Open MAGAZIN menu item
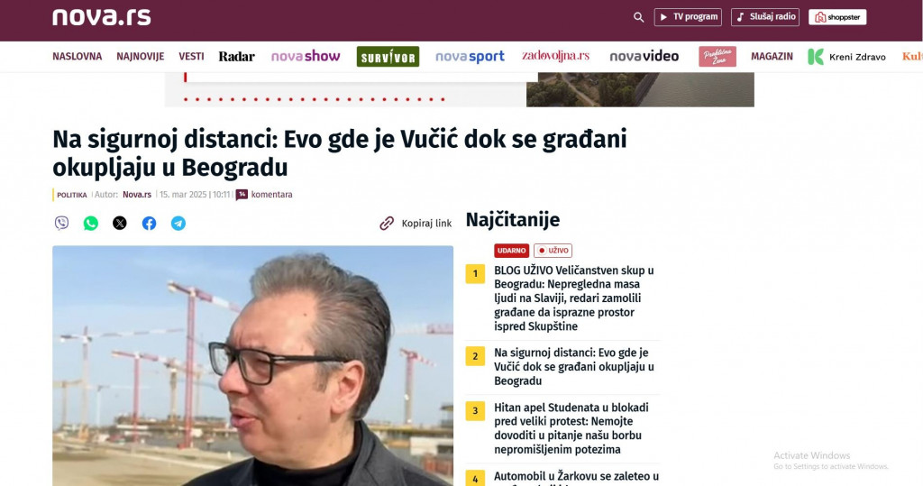The height and width of the screenshot is (486, 923). (x=772, y=57)
